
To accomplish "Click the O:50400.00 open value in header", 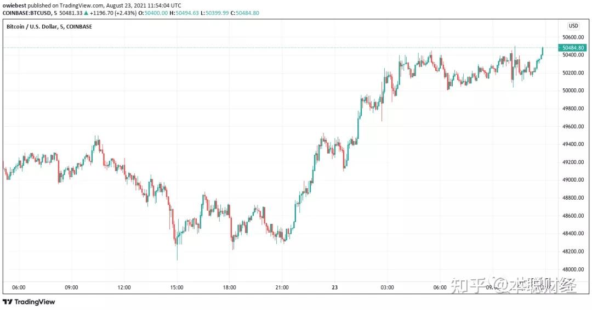I will pos(155,13).
